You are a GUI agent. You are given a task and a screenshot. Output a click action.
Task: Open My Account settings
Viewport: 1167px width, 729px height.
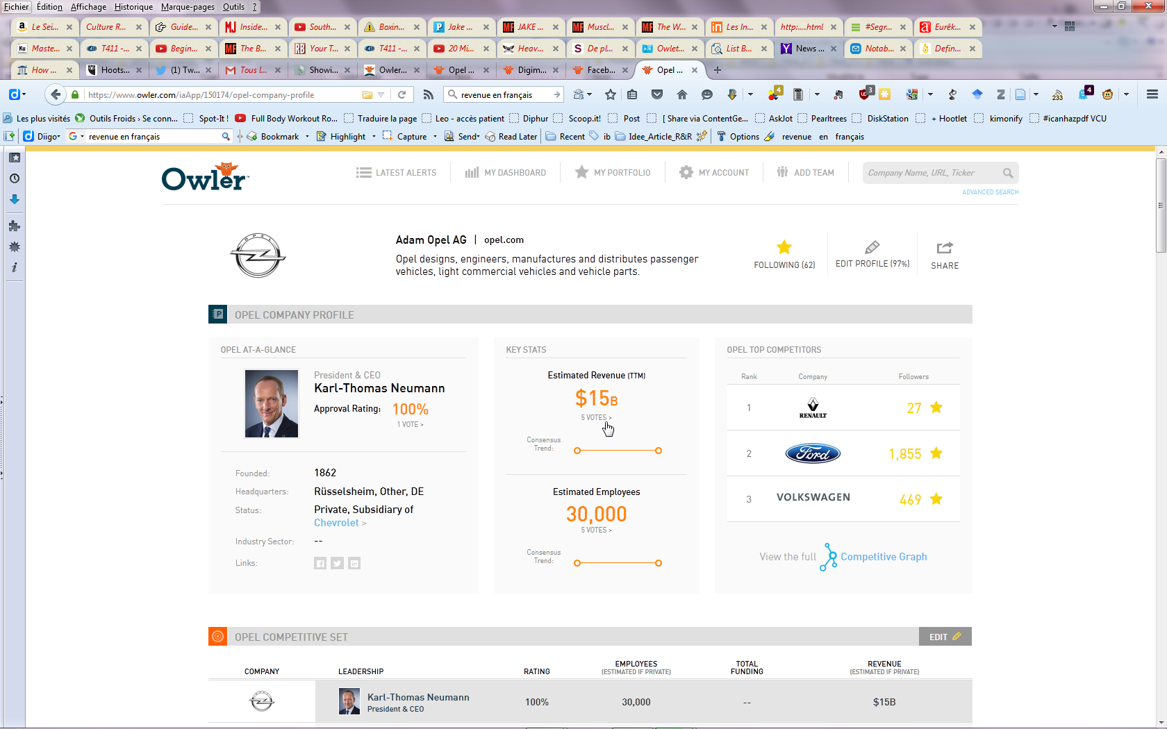coord(714,173)
